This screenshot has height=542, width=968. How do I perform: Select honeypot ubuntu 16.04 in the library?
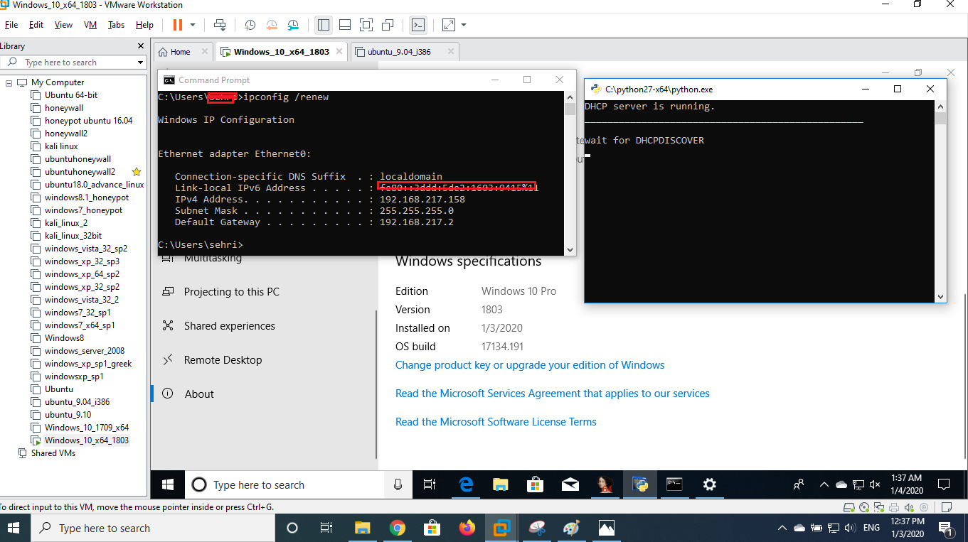coord(88,121)
